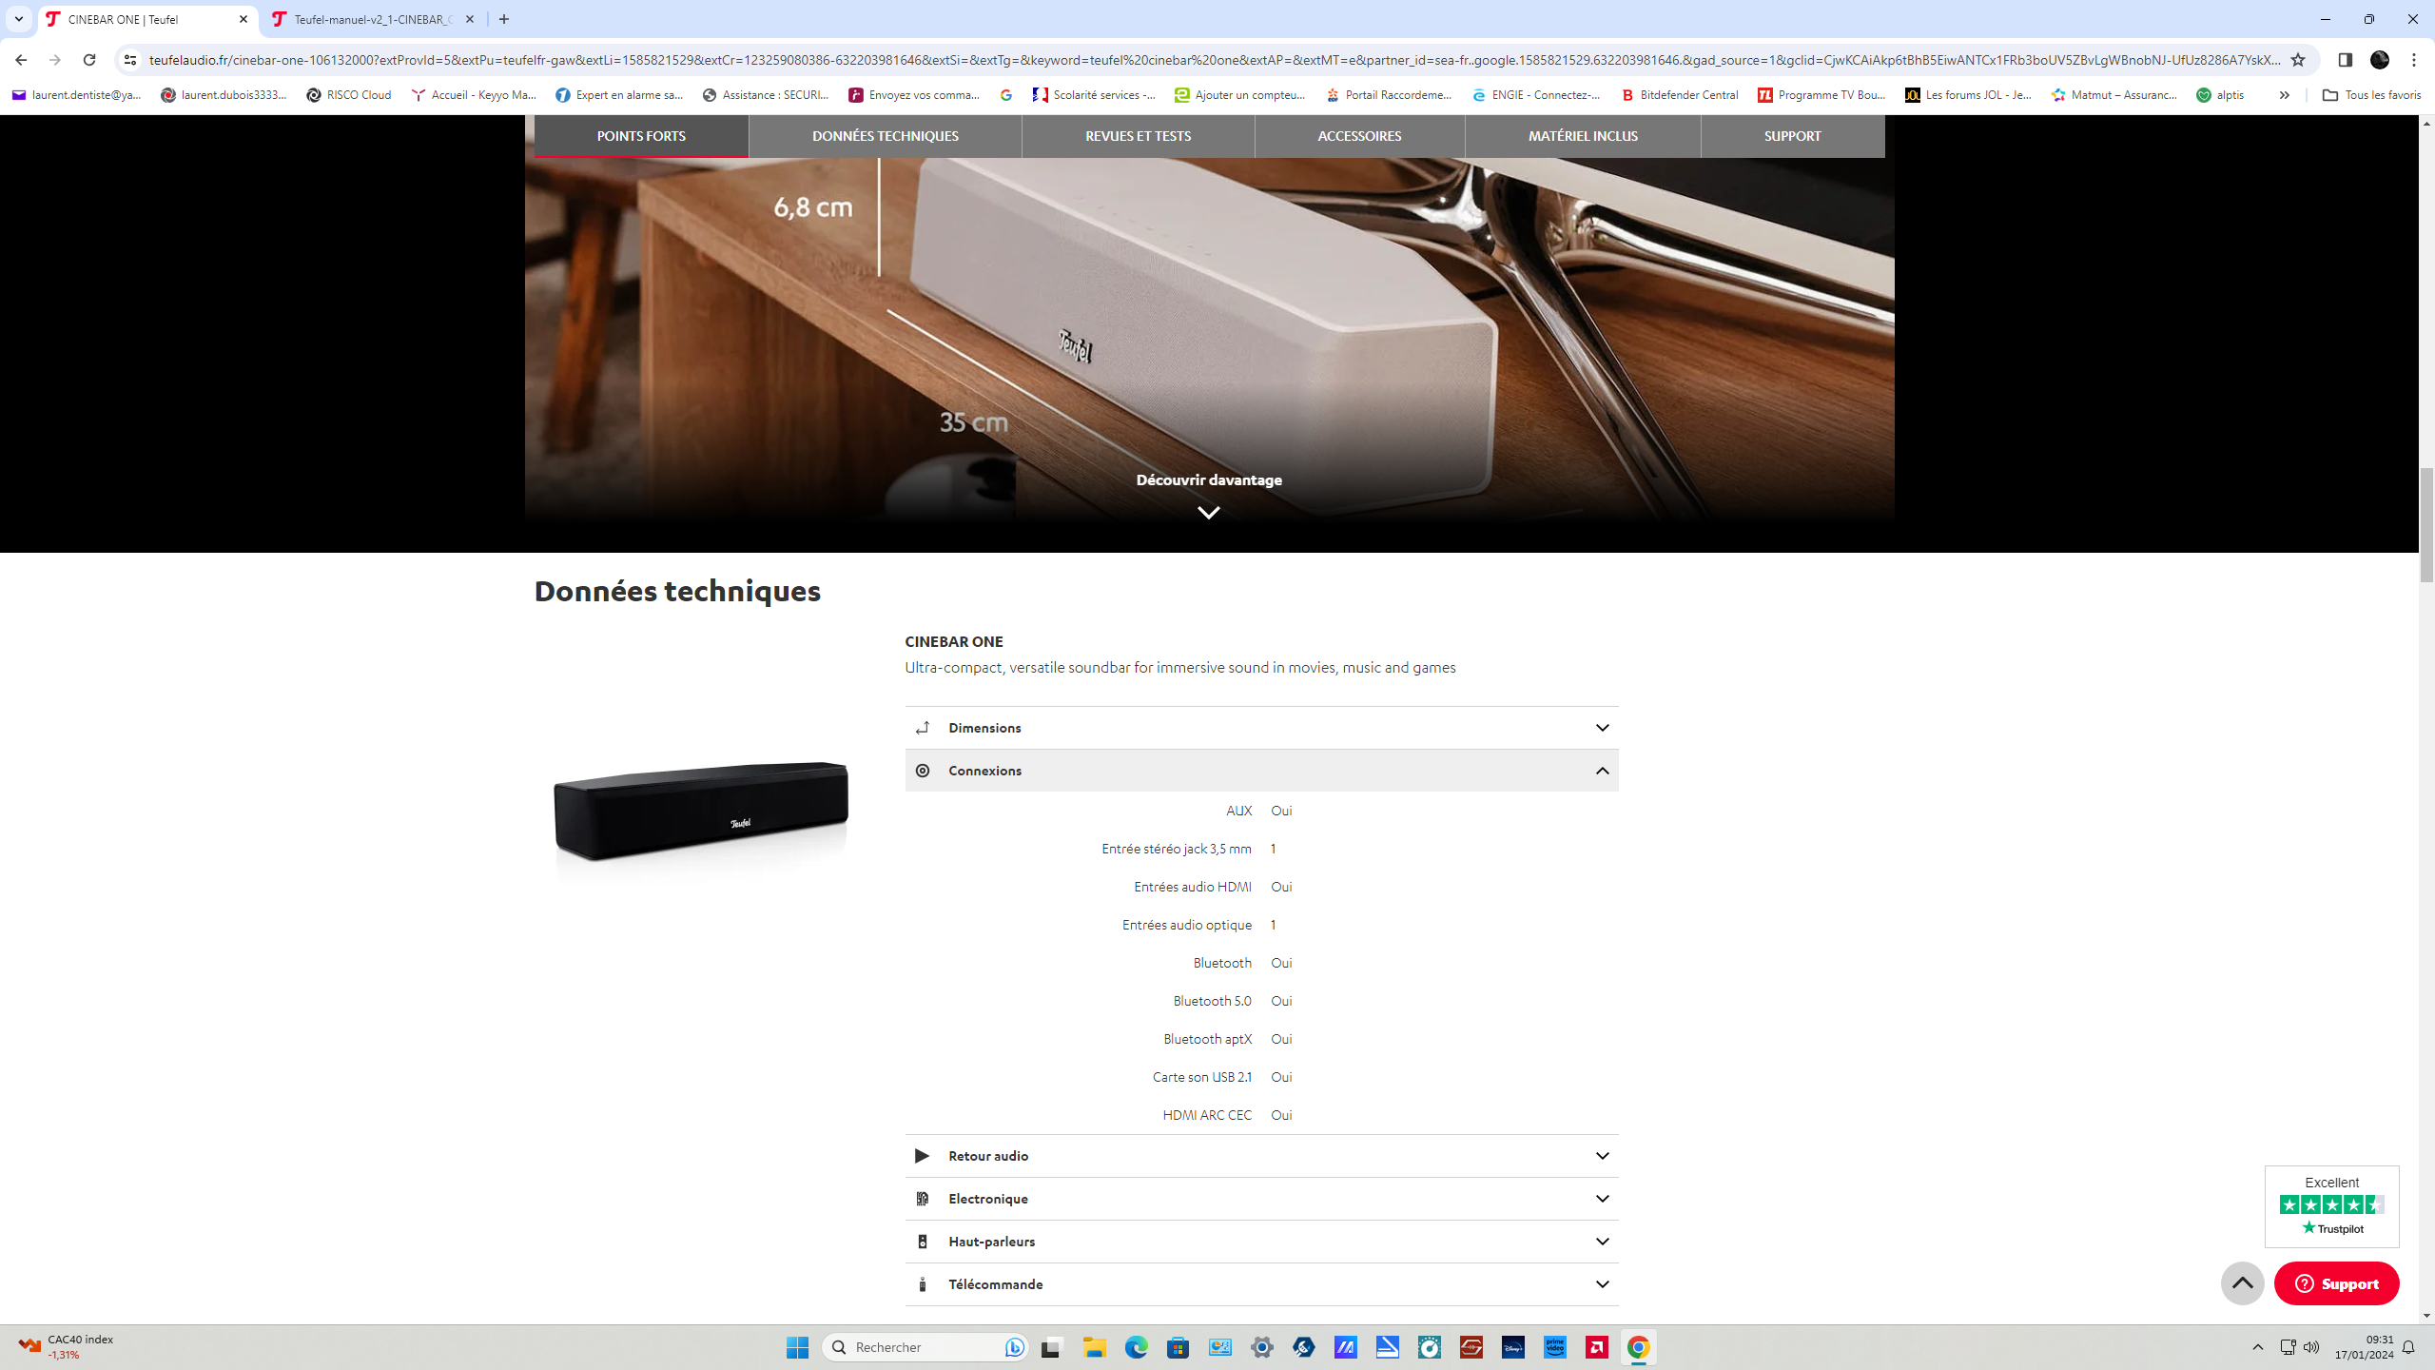Viewport: 2435px width, 1370px height.
Task: Open Chrome three-dot menu
Action: point(2414,60)
